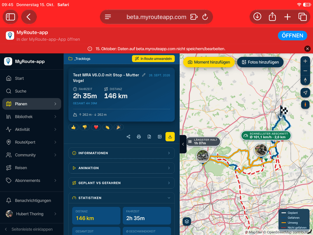313x235 pixels.
Task: Open the map layers button
Action: [187, 221]
